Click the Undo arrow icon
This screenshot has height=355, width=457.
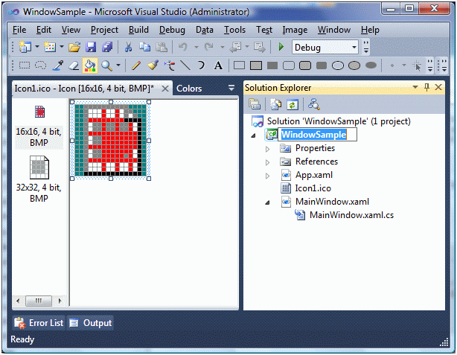tap(183, 47)
